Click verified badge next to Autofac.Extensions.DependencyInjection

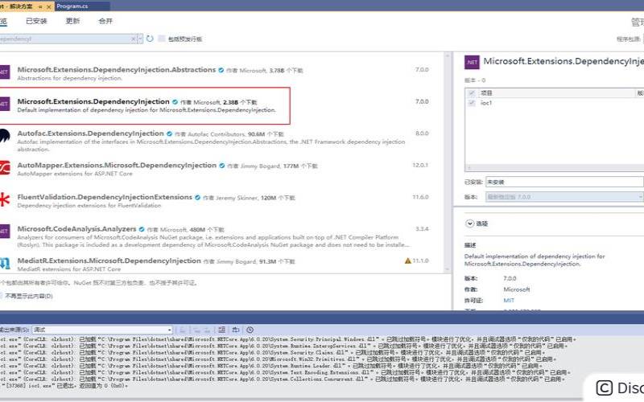pyautogui.click(x=169, y=133)
